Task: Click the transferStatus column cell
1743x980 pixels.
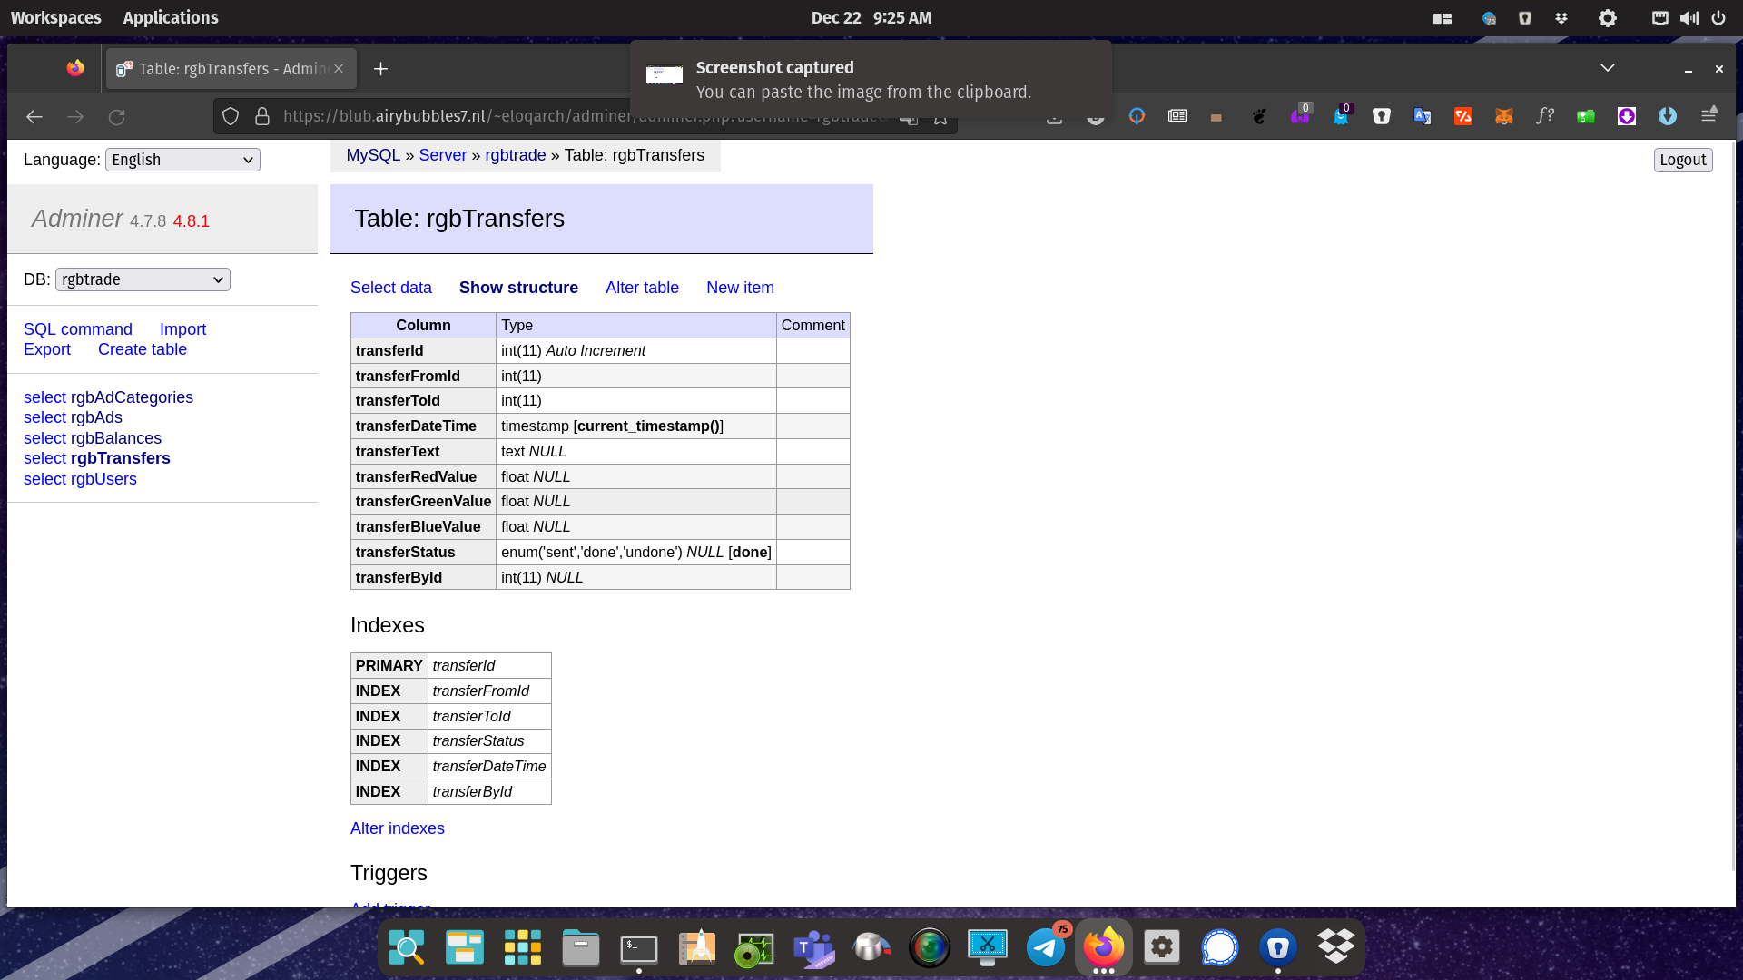Action: pos(423,552)
